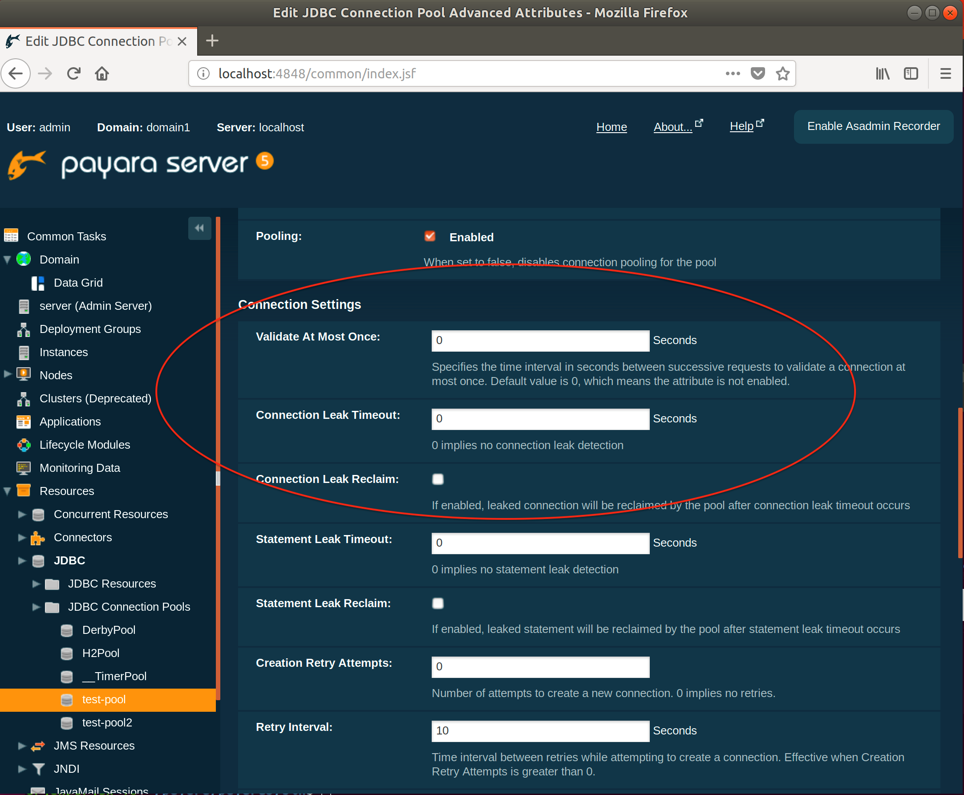
Task: Click Enable Asadmin Recorder button
Action: [x=874, y=126]
